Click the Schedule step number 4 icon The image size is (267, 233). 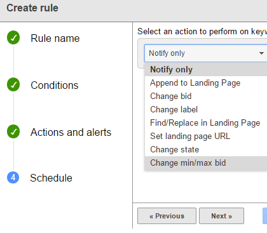coord(13,177)
